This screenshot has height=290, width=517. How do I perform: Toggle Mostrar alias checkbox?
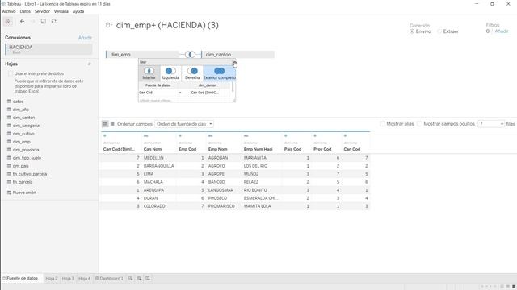tap(382, 124)
